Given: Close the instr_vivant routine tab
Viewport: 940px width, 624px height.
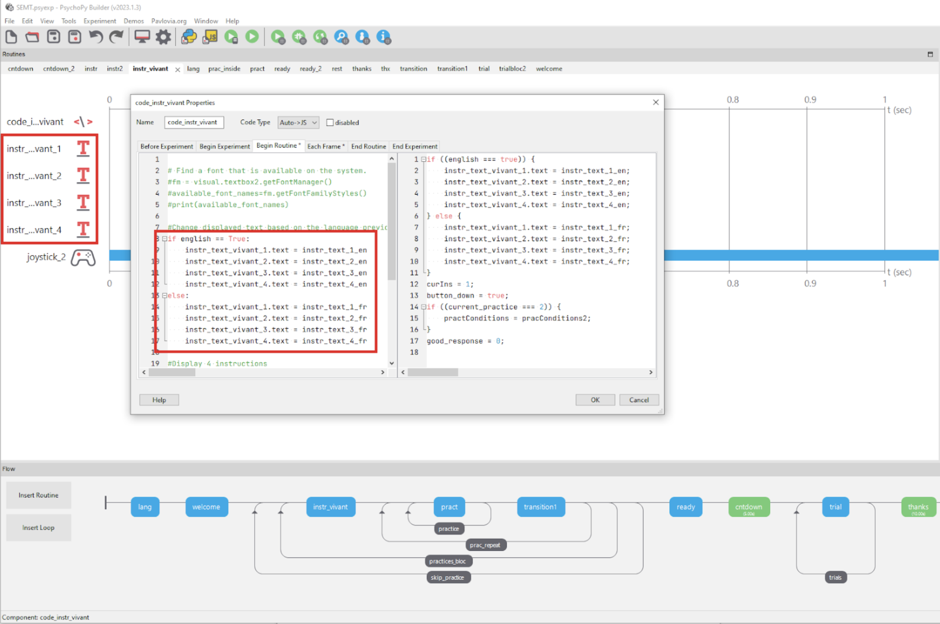Looking at the screenshot, I should [178, 70].
